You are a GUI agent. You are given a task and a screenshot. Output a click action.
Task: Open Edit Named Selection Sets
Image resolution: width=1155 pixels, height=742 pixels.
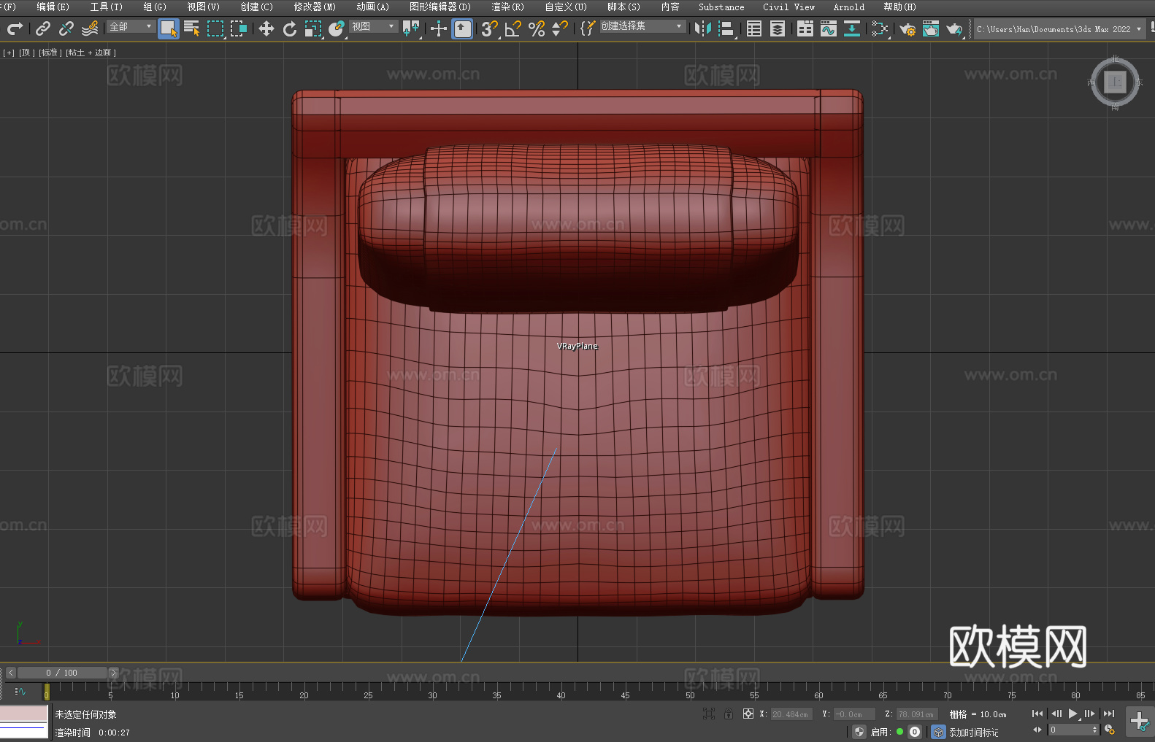587,28
